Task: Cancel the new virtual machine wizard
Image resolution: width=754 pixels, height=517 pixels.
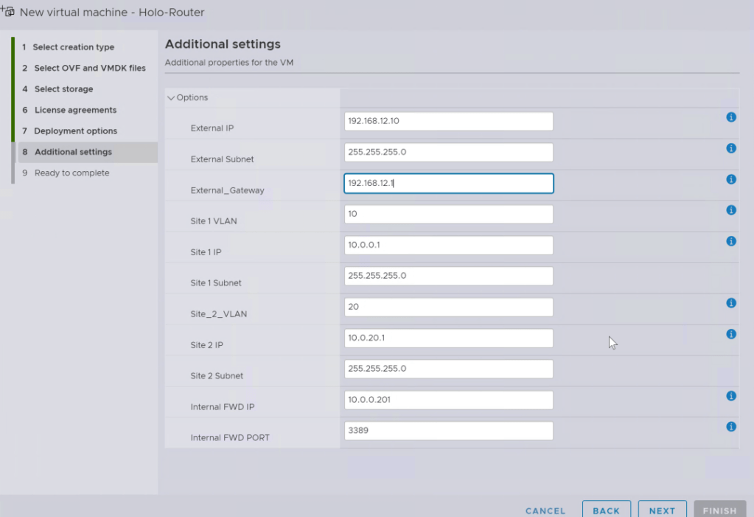Action: tap(545, 510)
